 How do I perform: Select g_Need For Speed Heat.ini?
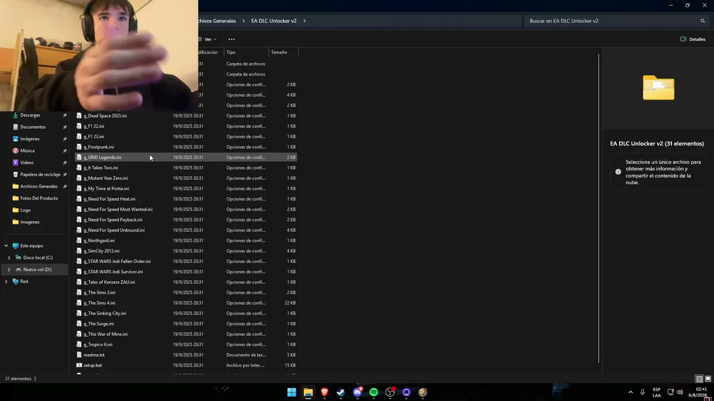(x=186, y=199)
